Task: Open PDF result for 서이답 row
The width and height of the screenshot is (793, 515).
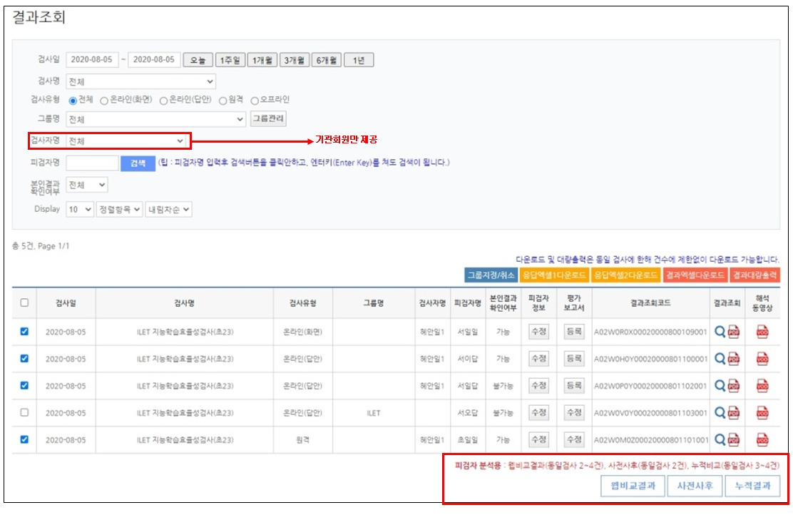Action: (733, 359)
